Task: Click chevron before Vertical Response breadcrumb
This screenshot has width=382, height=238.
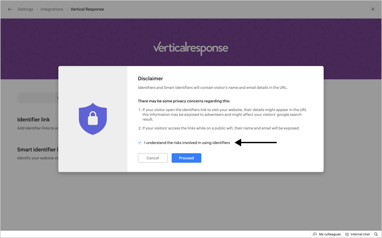Action: tap(67, 10)
